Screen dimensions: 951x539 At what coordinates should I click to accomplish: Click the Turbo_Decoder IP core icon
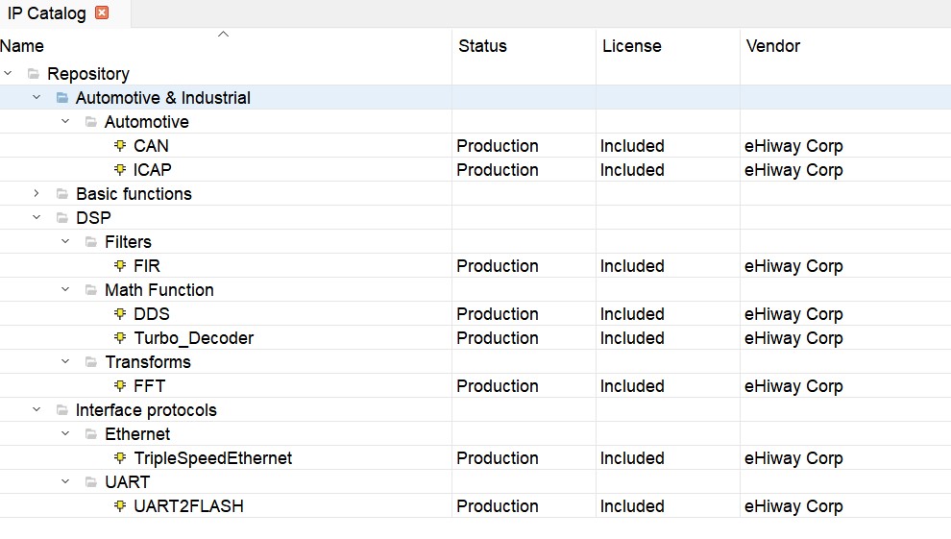120,337
